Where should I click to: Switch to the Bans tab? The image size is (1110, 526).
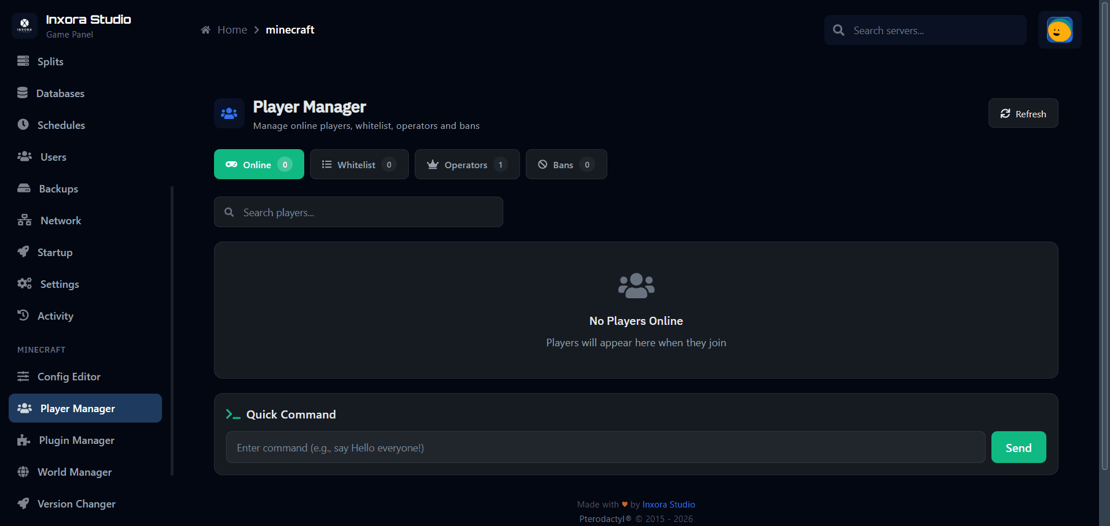566,164
